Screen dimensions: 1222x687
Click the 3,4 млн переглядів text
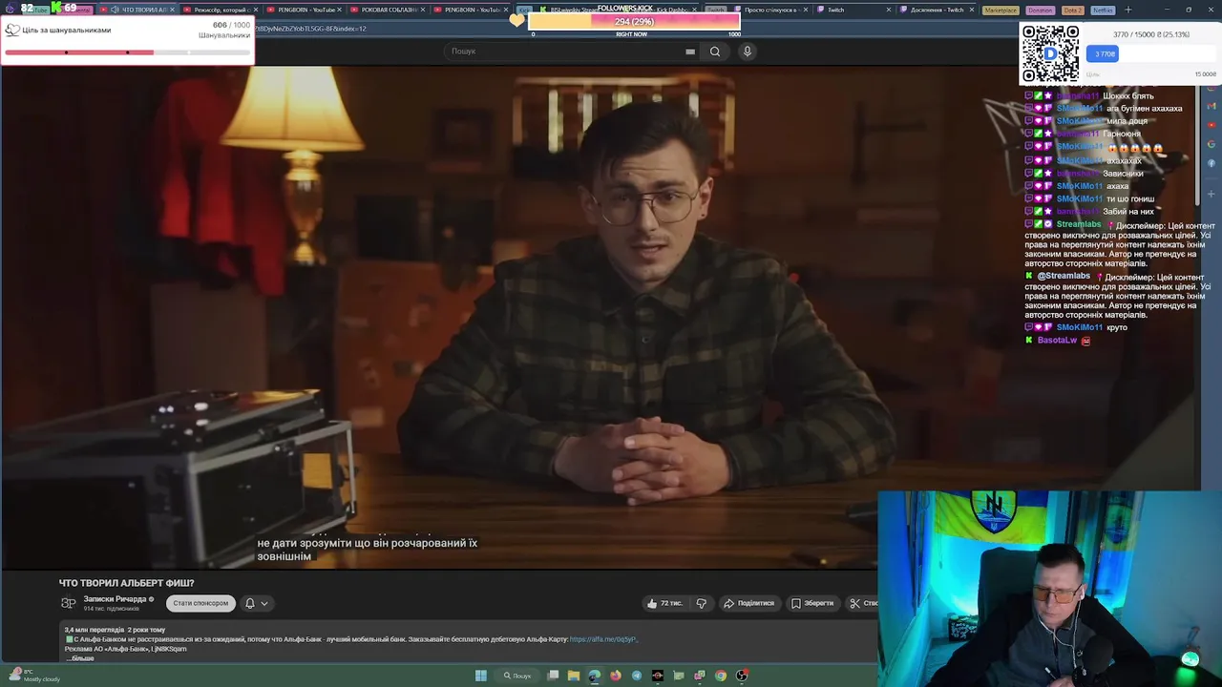tap(95, 630)
